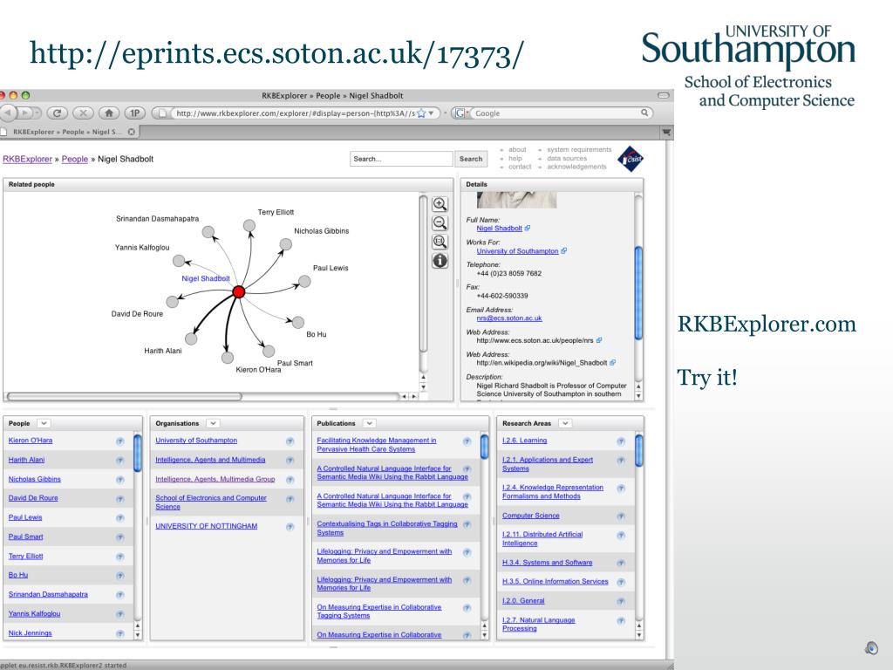
Task: Open the about link in header
Action: pos(517,150)
